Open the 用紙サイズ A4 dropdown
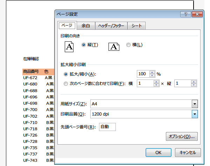The image size is (210, 166). [x=195, y=104]
